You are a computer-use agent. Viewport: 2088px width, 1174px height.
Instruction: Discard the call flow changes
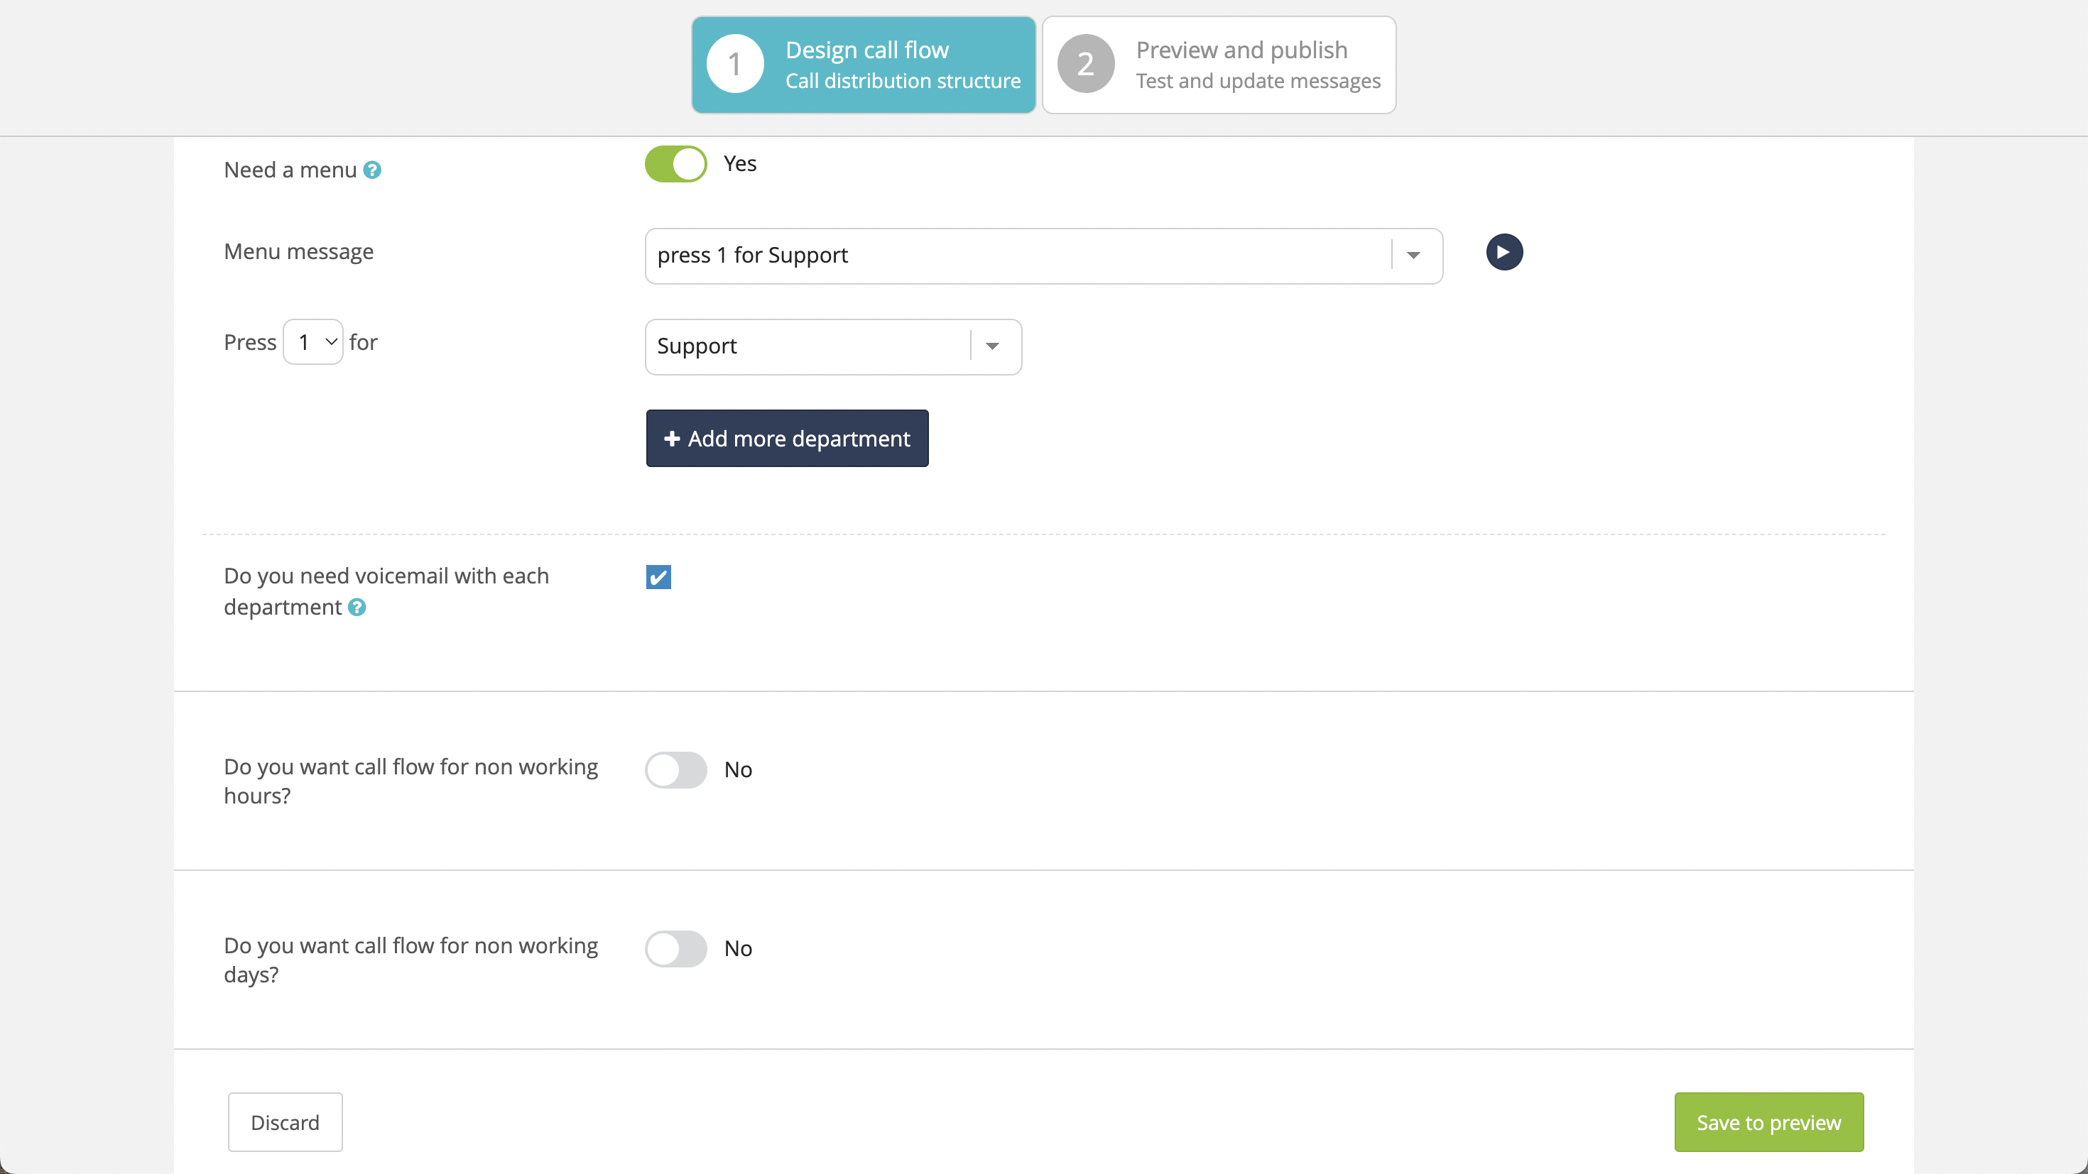click(x=285, y=1122)
